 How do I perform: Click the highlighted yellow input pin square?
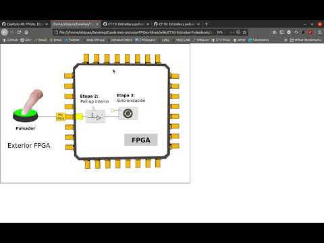(x=79, y=117)
